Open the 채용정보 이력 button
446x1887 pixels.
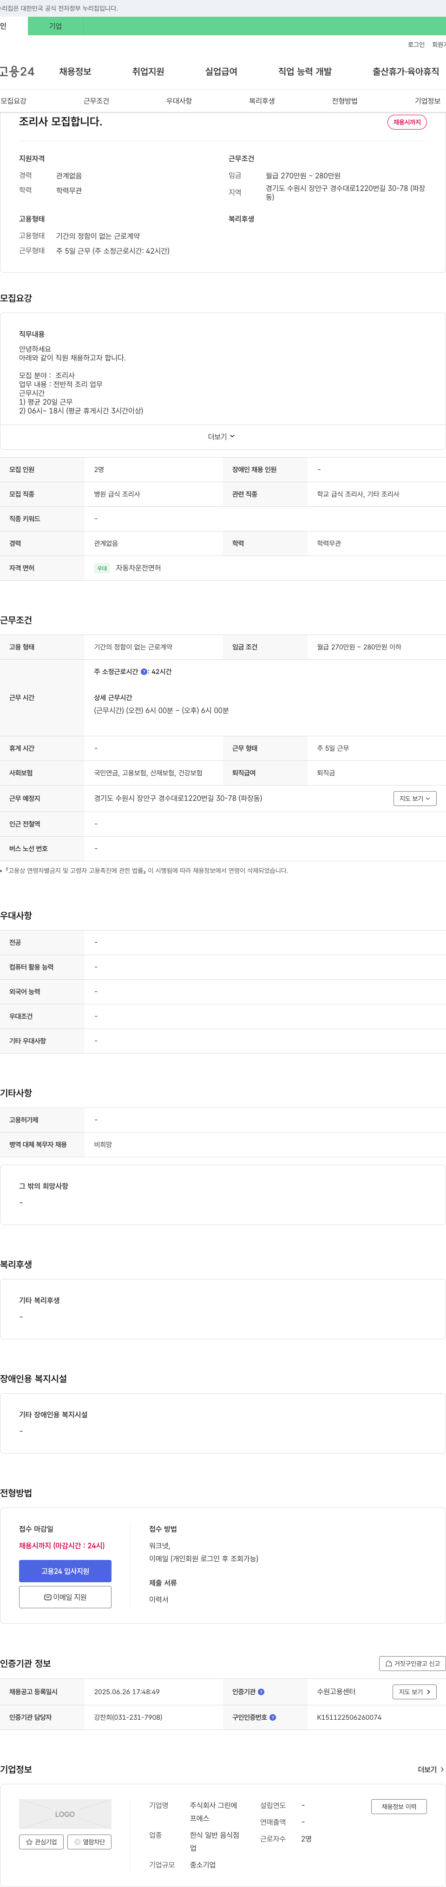pos(399,1807)
